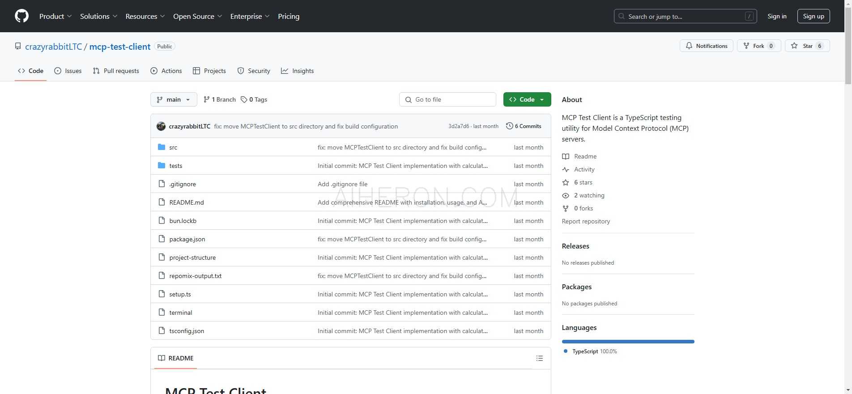Select the README tab in file viewer
Screen dimensions: 852x394
[175, 358]
